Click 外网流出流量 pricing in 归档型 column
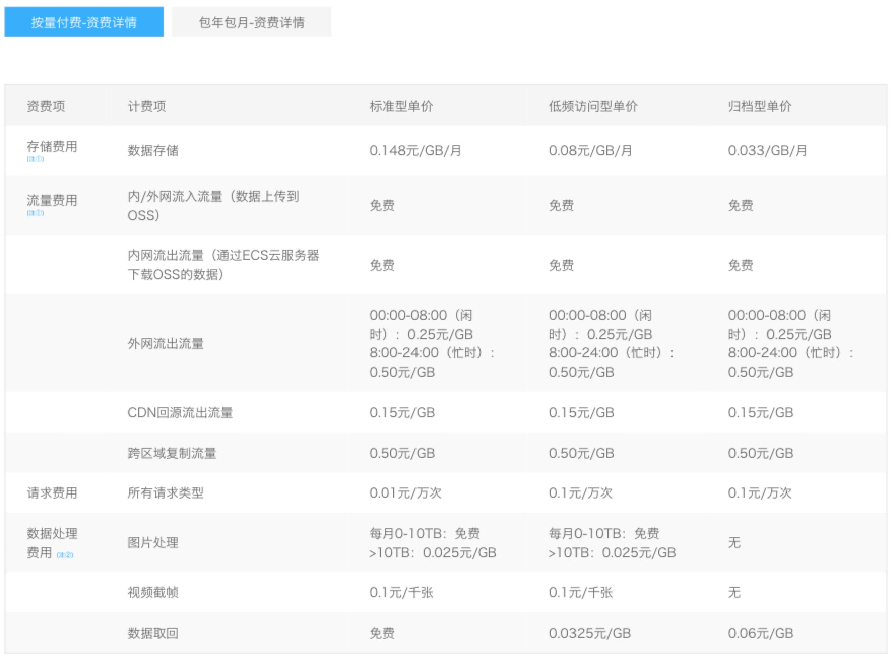The height and width of the screenshot is (659, 896). 791,343
